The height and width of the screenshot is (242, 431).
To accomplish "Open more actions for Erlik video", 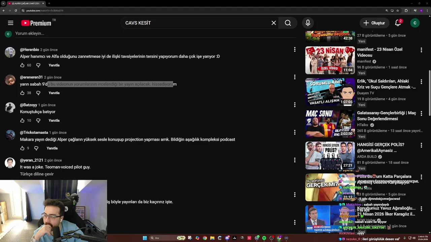I will [421, 82].
